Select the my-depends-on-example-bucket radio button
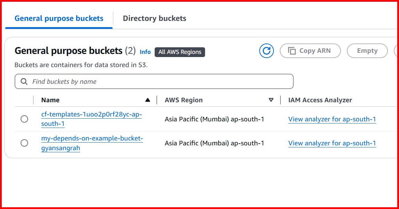The image size is (399, 209). point(24,143)
